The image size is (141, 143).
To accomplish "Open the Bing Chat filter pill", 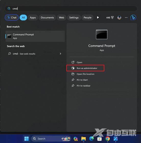I will [x=12, y=17].
